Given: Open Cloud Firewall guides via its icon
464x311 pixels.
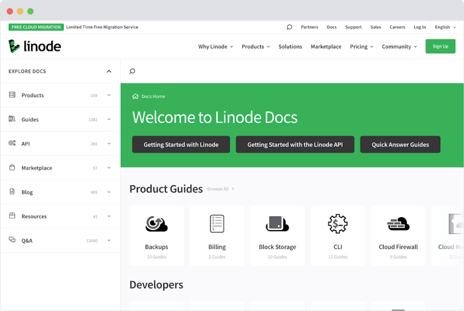Looking at the screenshot, I should coord(398,223).
